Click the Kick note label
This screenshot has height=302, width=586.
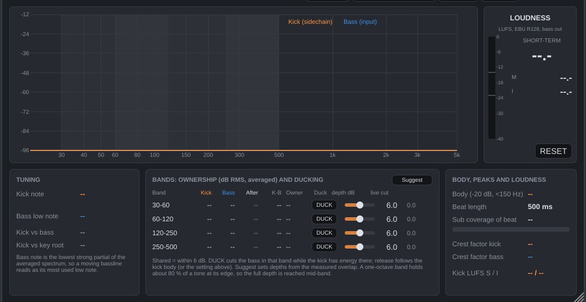point(30,194)
